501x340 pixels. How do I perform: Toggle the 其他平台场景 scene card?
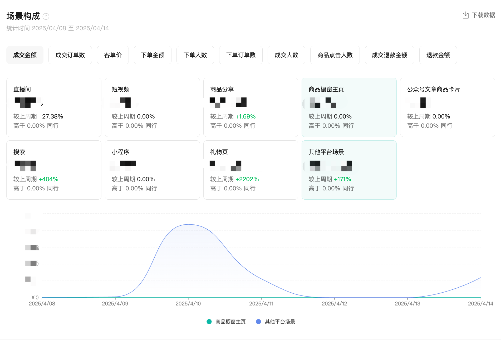[x=349, y=170]
